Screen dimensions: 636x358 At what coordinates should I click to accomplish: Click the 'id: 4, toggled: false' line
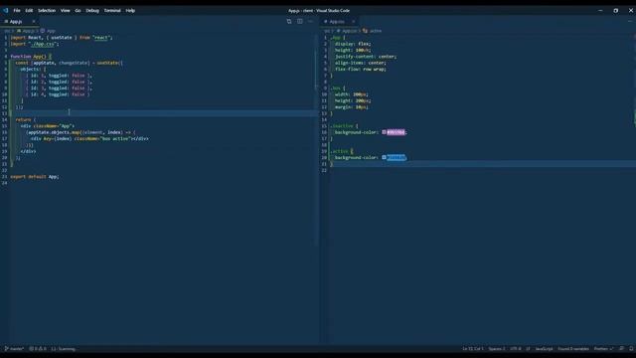[58, 94]
